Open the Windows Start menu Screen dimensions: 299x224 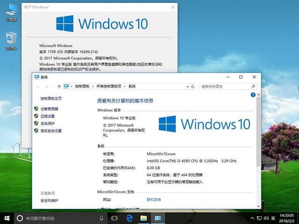(x=7, y=218)
